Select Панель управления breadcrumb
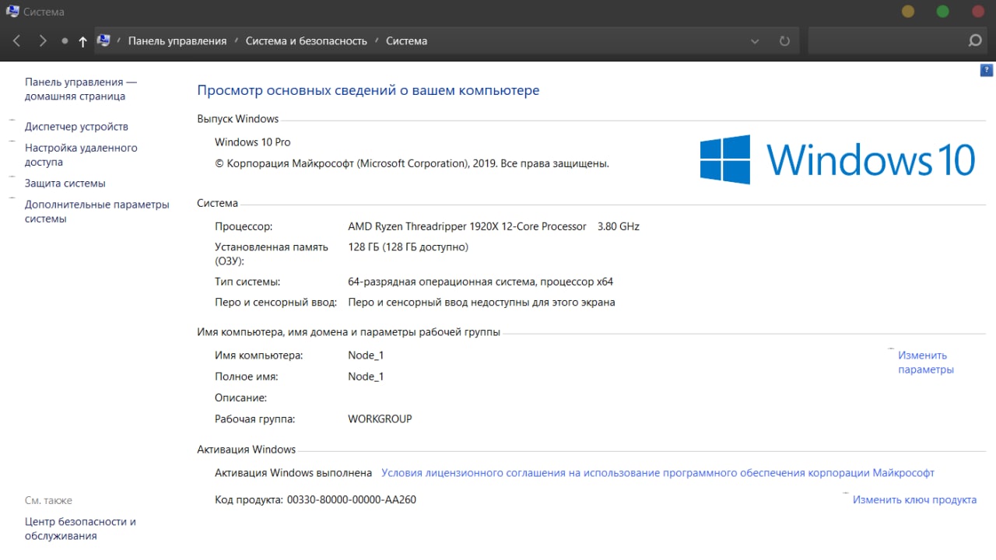996x560 pixels. (x=177, y=41)
